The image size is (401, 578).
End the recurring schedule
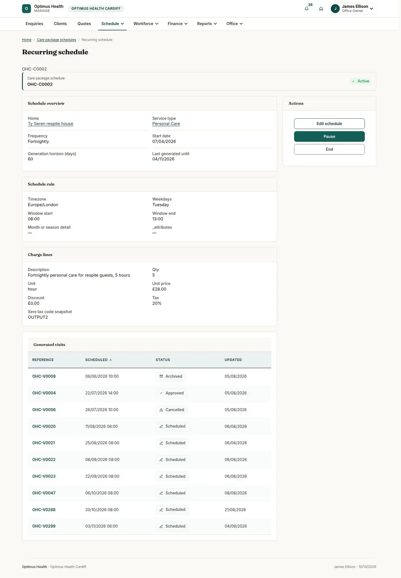(329, 149)
